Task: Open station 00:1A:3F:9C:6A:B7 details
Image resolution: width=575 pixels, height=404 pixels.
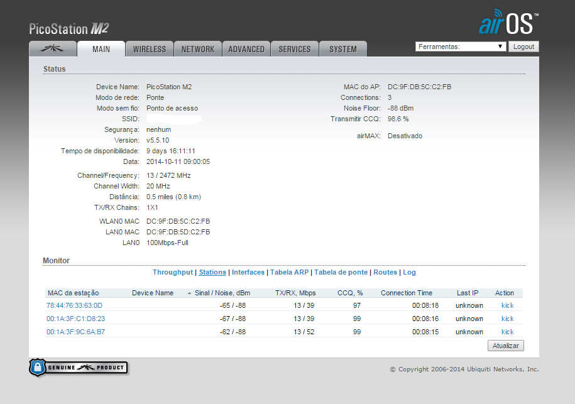Action: (x=76, y=332)
